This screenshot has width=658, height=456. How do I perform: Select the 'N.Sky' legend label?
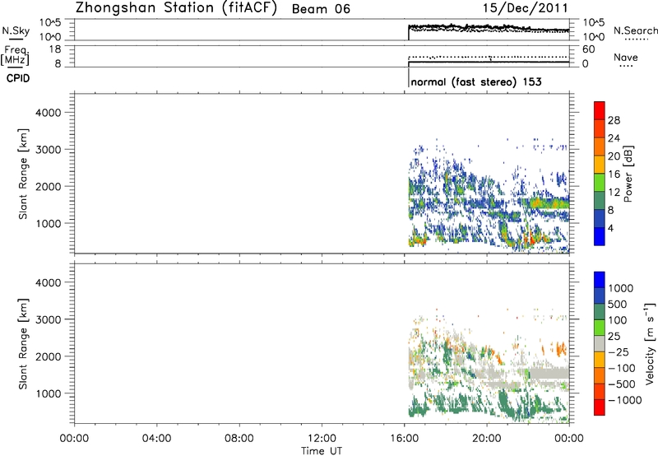coord(16,31)
